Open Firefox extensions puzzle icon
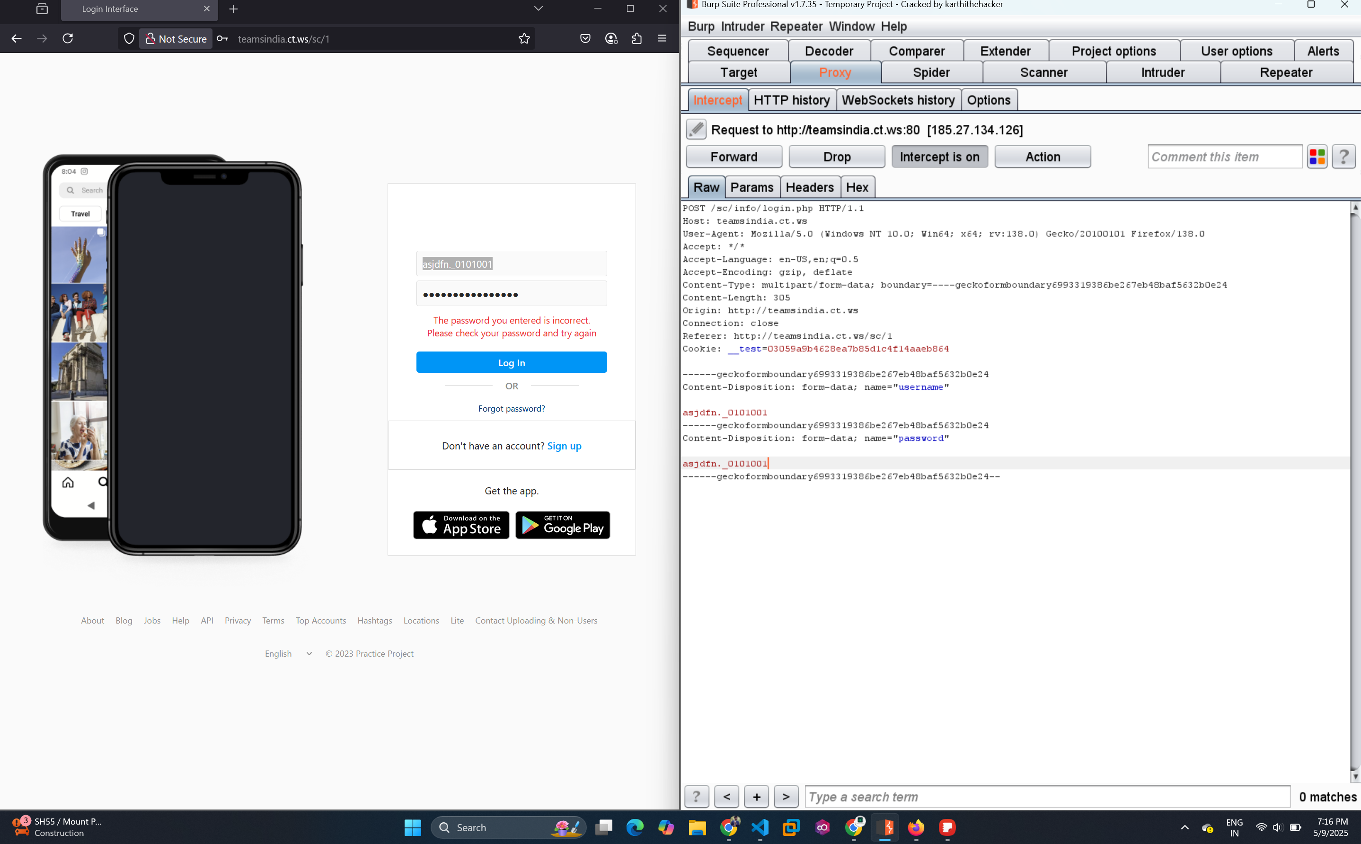 (x=637, y=38)
